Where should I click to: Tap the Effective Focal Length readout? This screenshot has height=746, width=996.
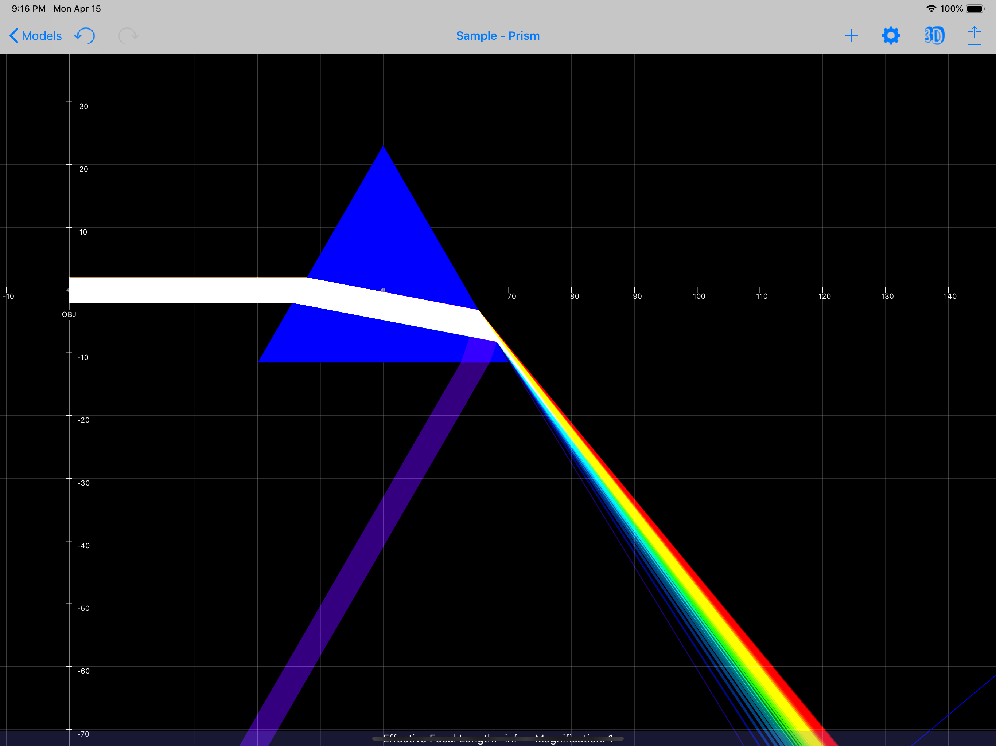coord(450,739)
